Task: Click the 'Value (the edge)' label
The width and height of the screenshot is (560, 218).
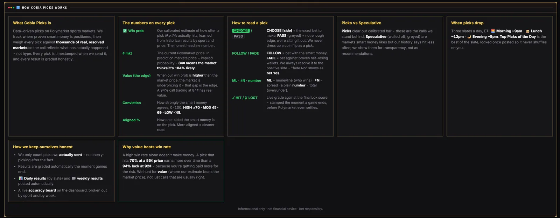Action: (136, 76)
